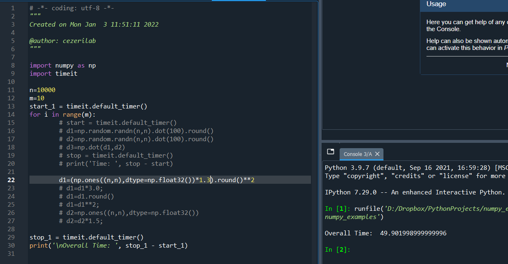508x264 pixels.
Task: Click the Usage heading in Help pane
Action: (436, 4)
